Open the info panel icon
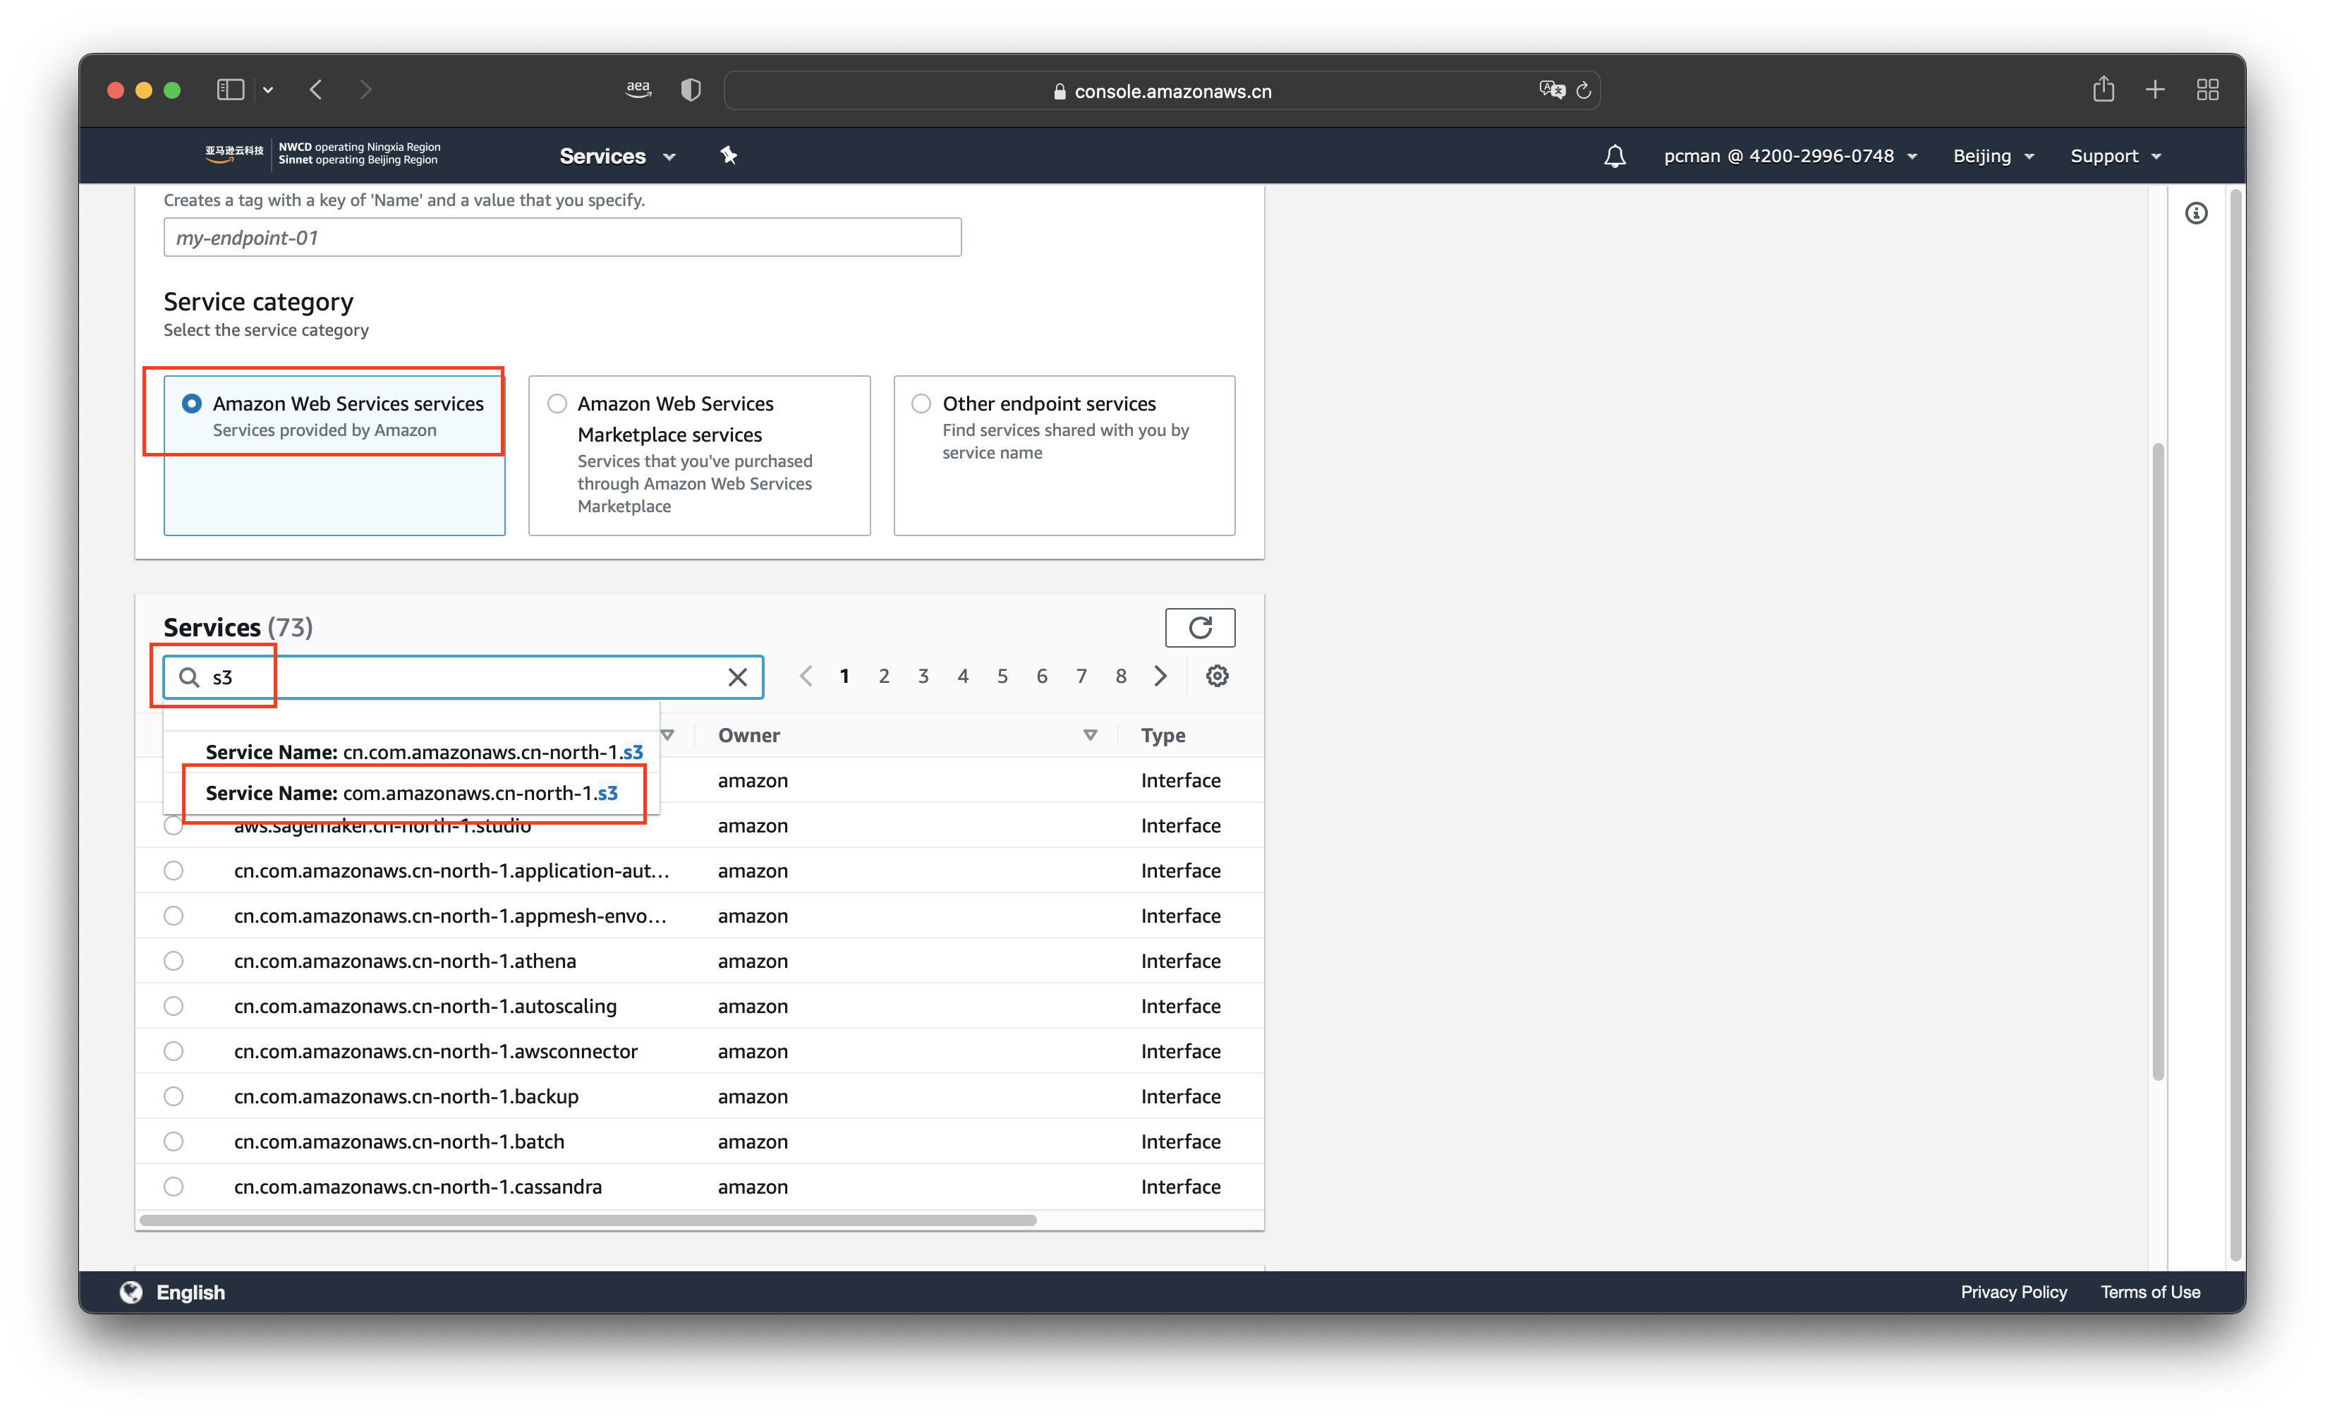Image resolution: width=2325 pixels, height=1418 pixels. coord(2196,213)
